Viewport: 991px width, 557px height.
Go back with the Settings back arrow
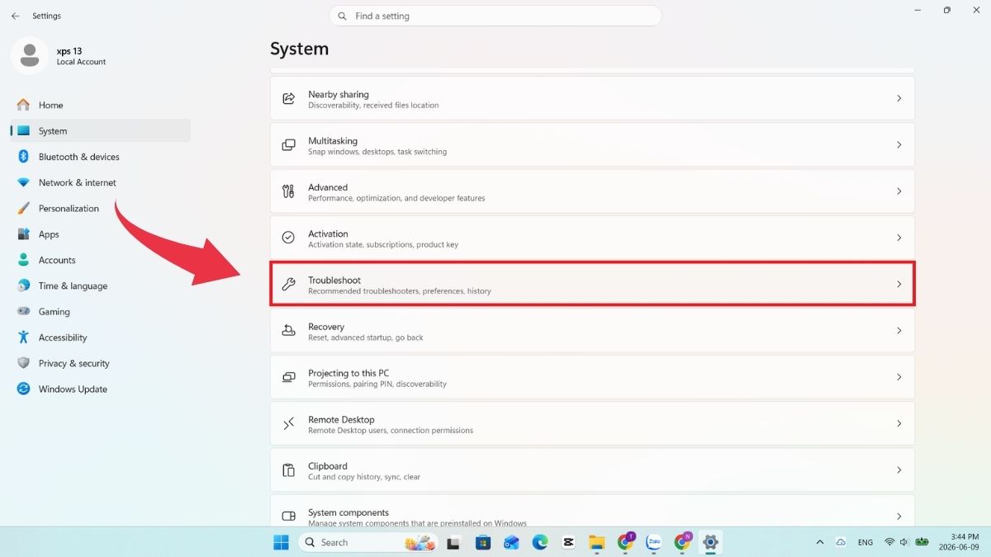[15, 16]
